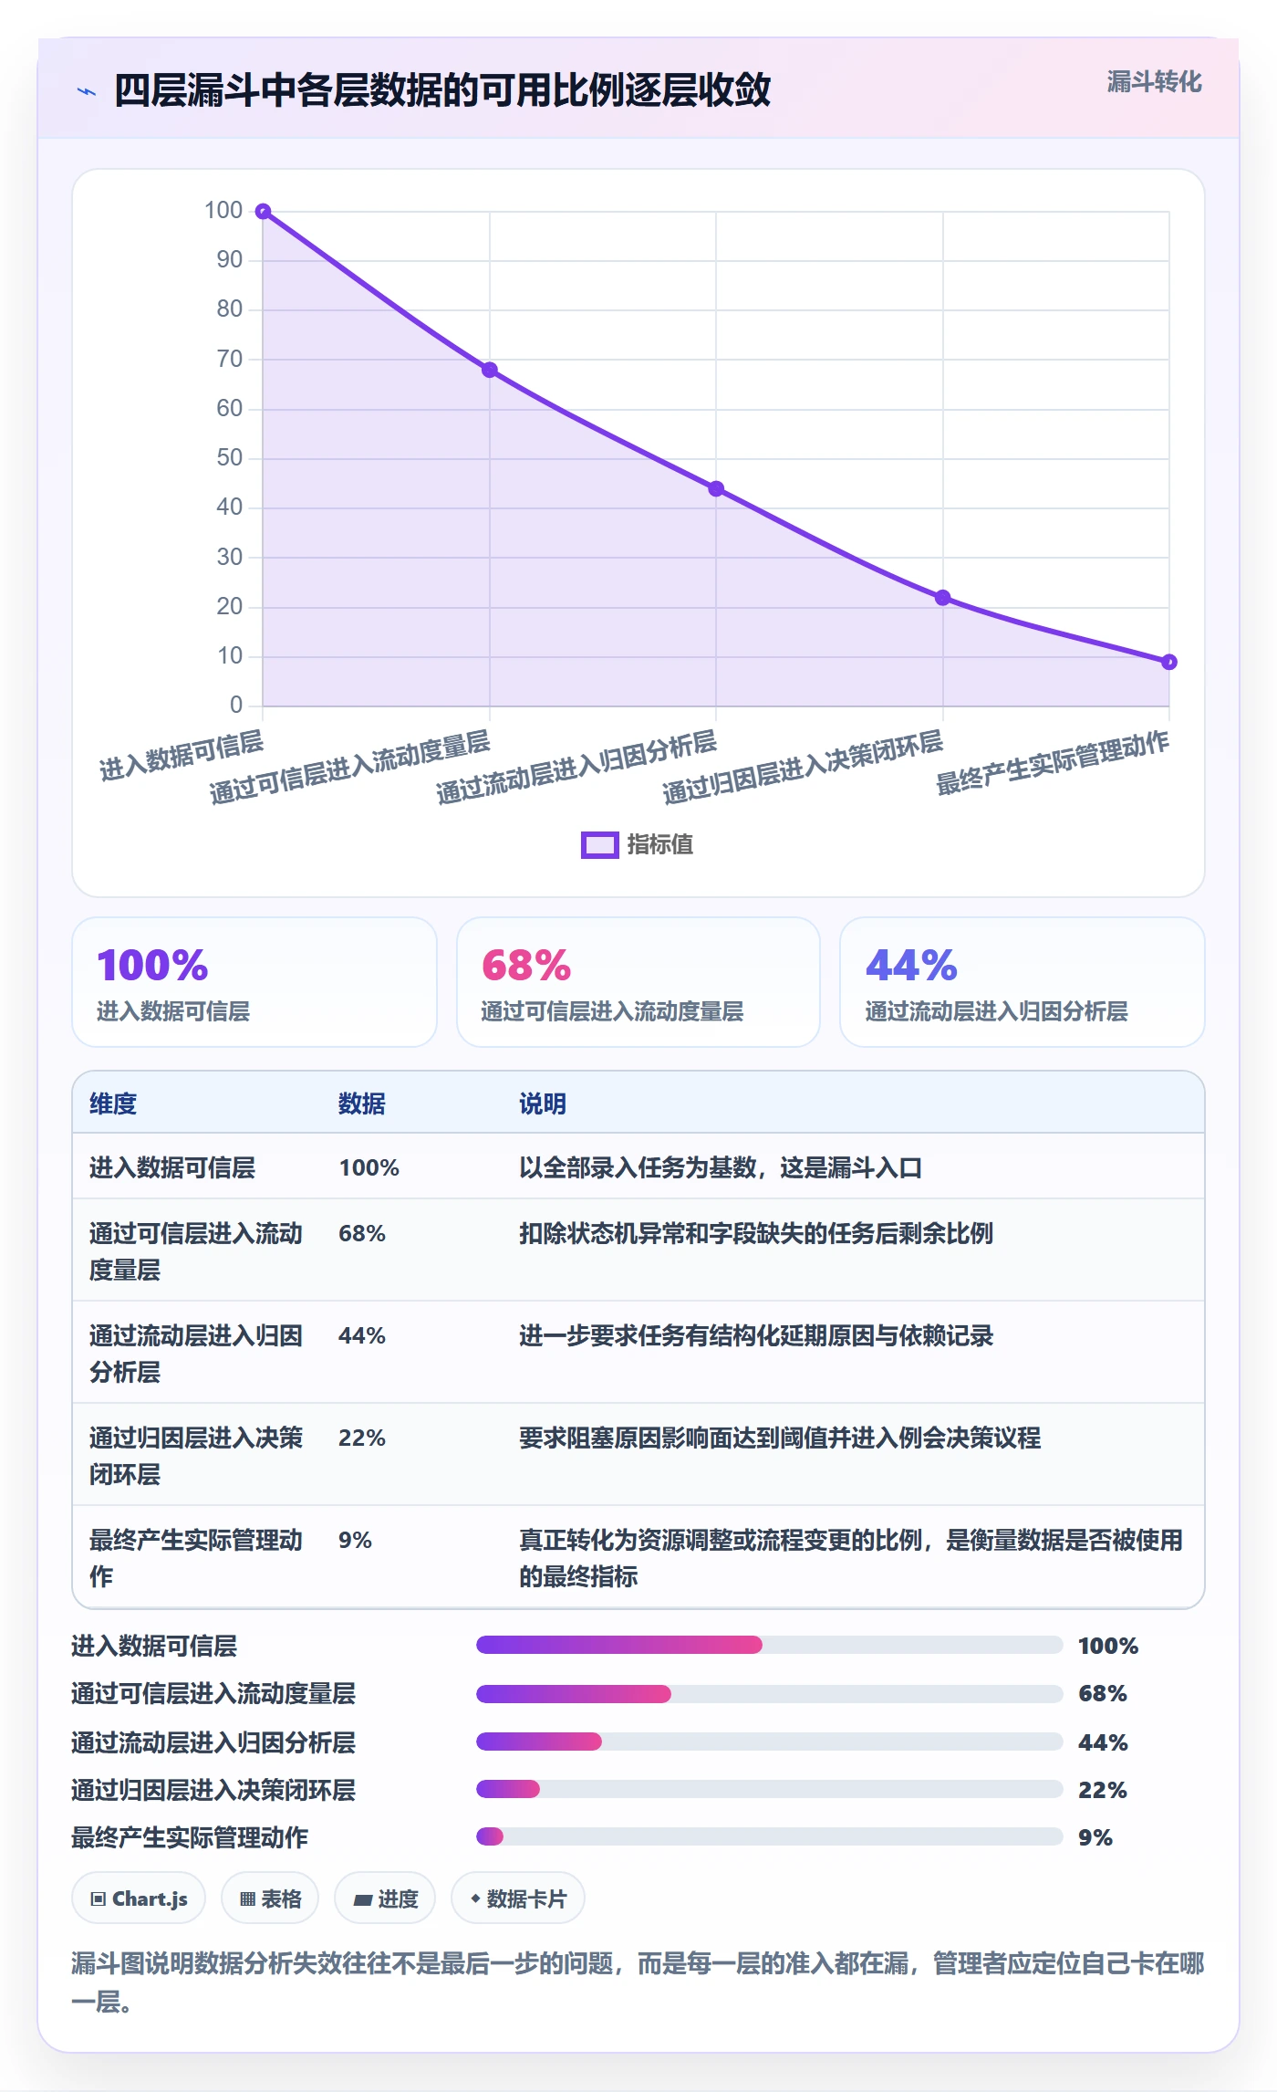Click the chart title 四层漏斗中各层数据的可用比例逐层收敛
The image size is (1277, 2092).
tap(442, 90)
